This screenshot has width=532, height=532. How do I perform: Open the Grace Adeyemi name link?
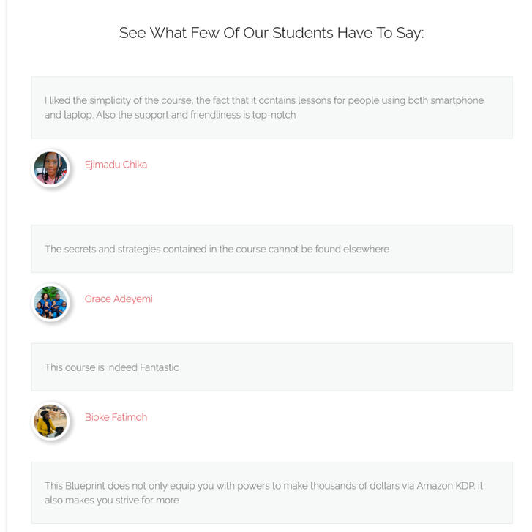point(119,299)
